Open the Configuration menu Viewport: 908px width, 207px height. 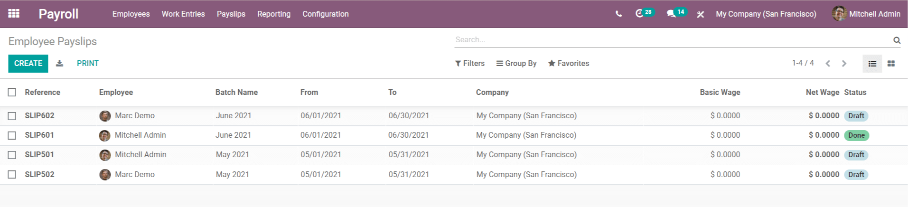click(x=326, y=14)
